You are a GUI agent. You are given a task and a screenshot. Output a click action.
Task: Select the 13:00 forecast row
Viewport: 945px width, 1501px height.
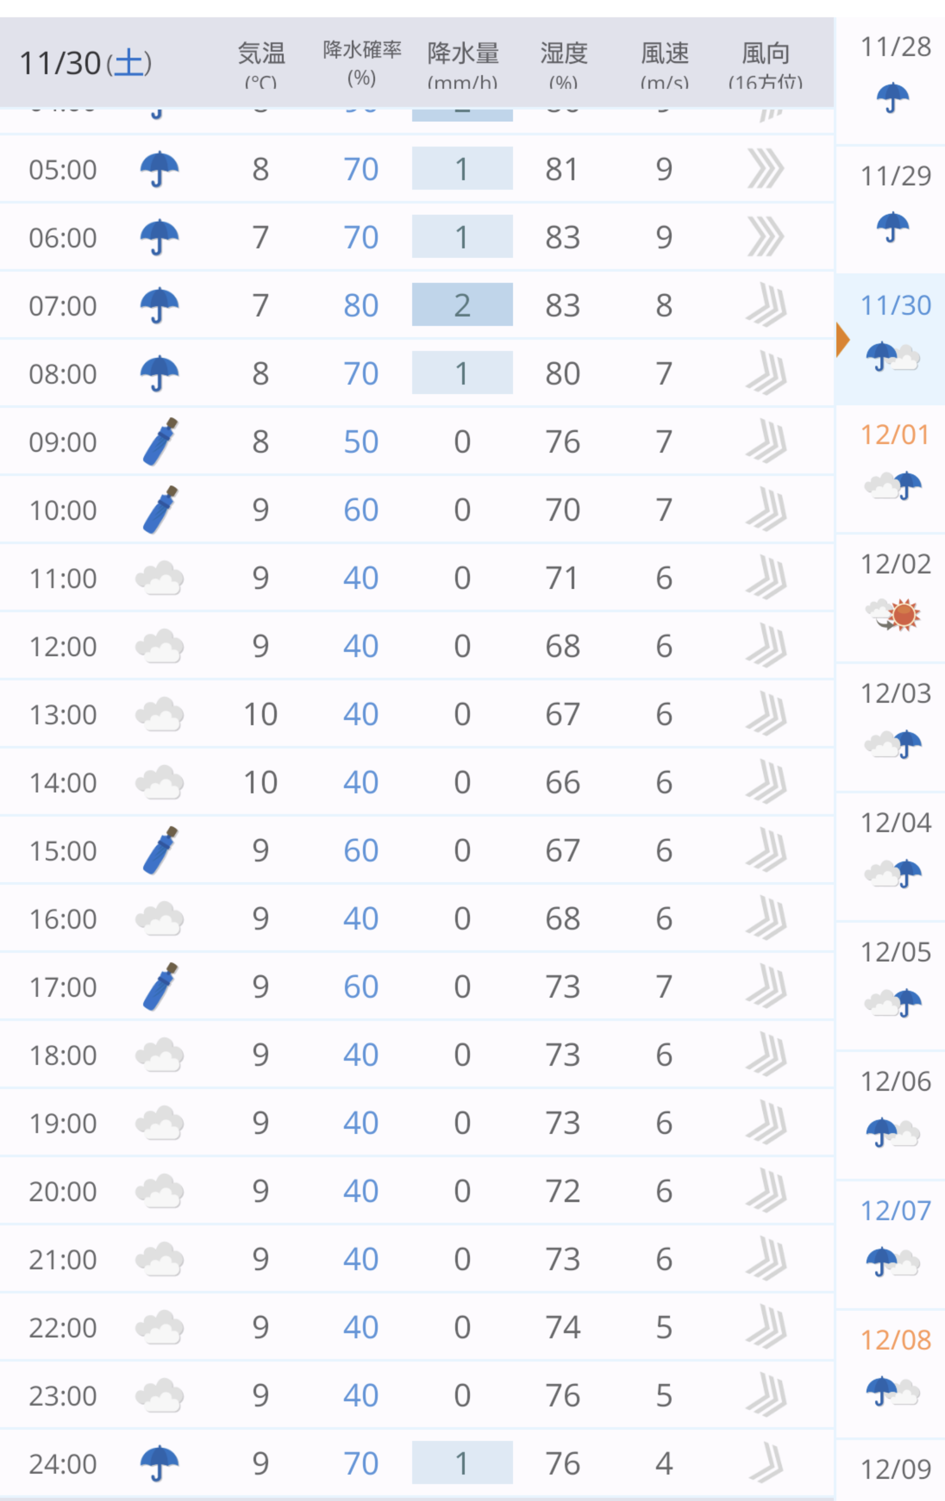417,714
